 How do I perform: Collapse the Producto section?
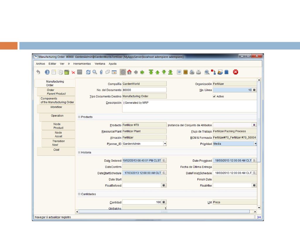coord(79,117)
